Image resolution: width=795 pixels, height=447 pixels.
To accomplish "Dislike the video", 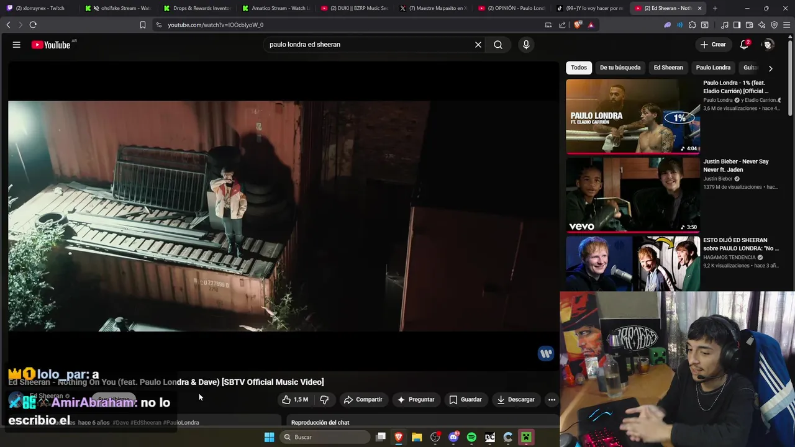I will (x=324, y=400).
